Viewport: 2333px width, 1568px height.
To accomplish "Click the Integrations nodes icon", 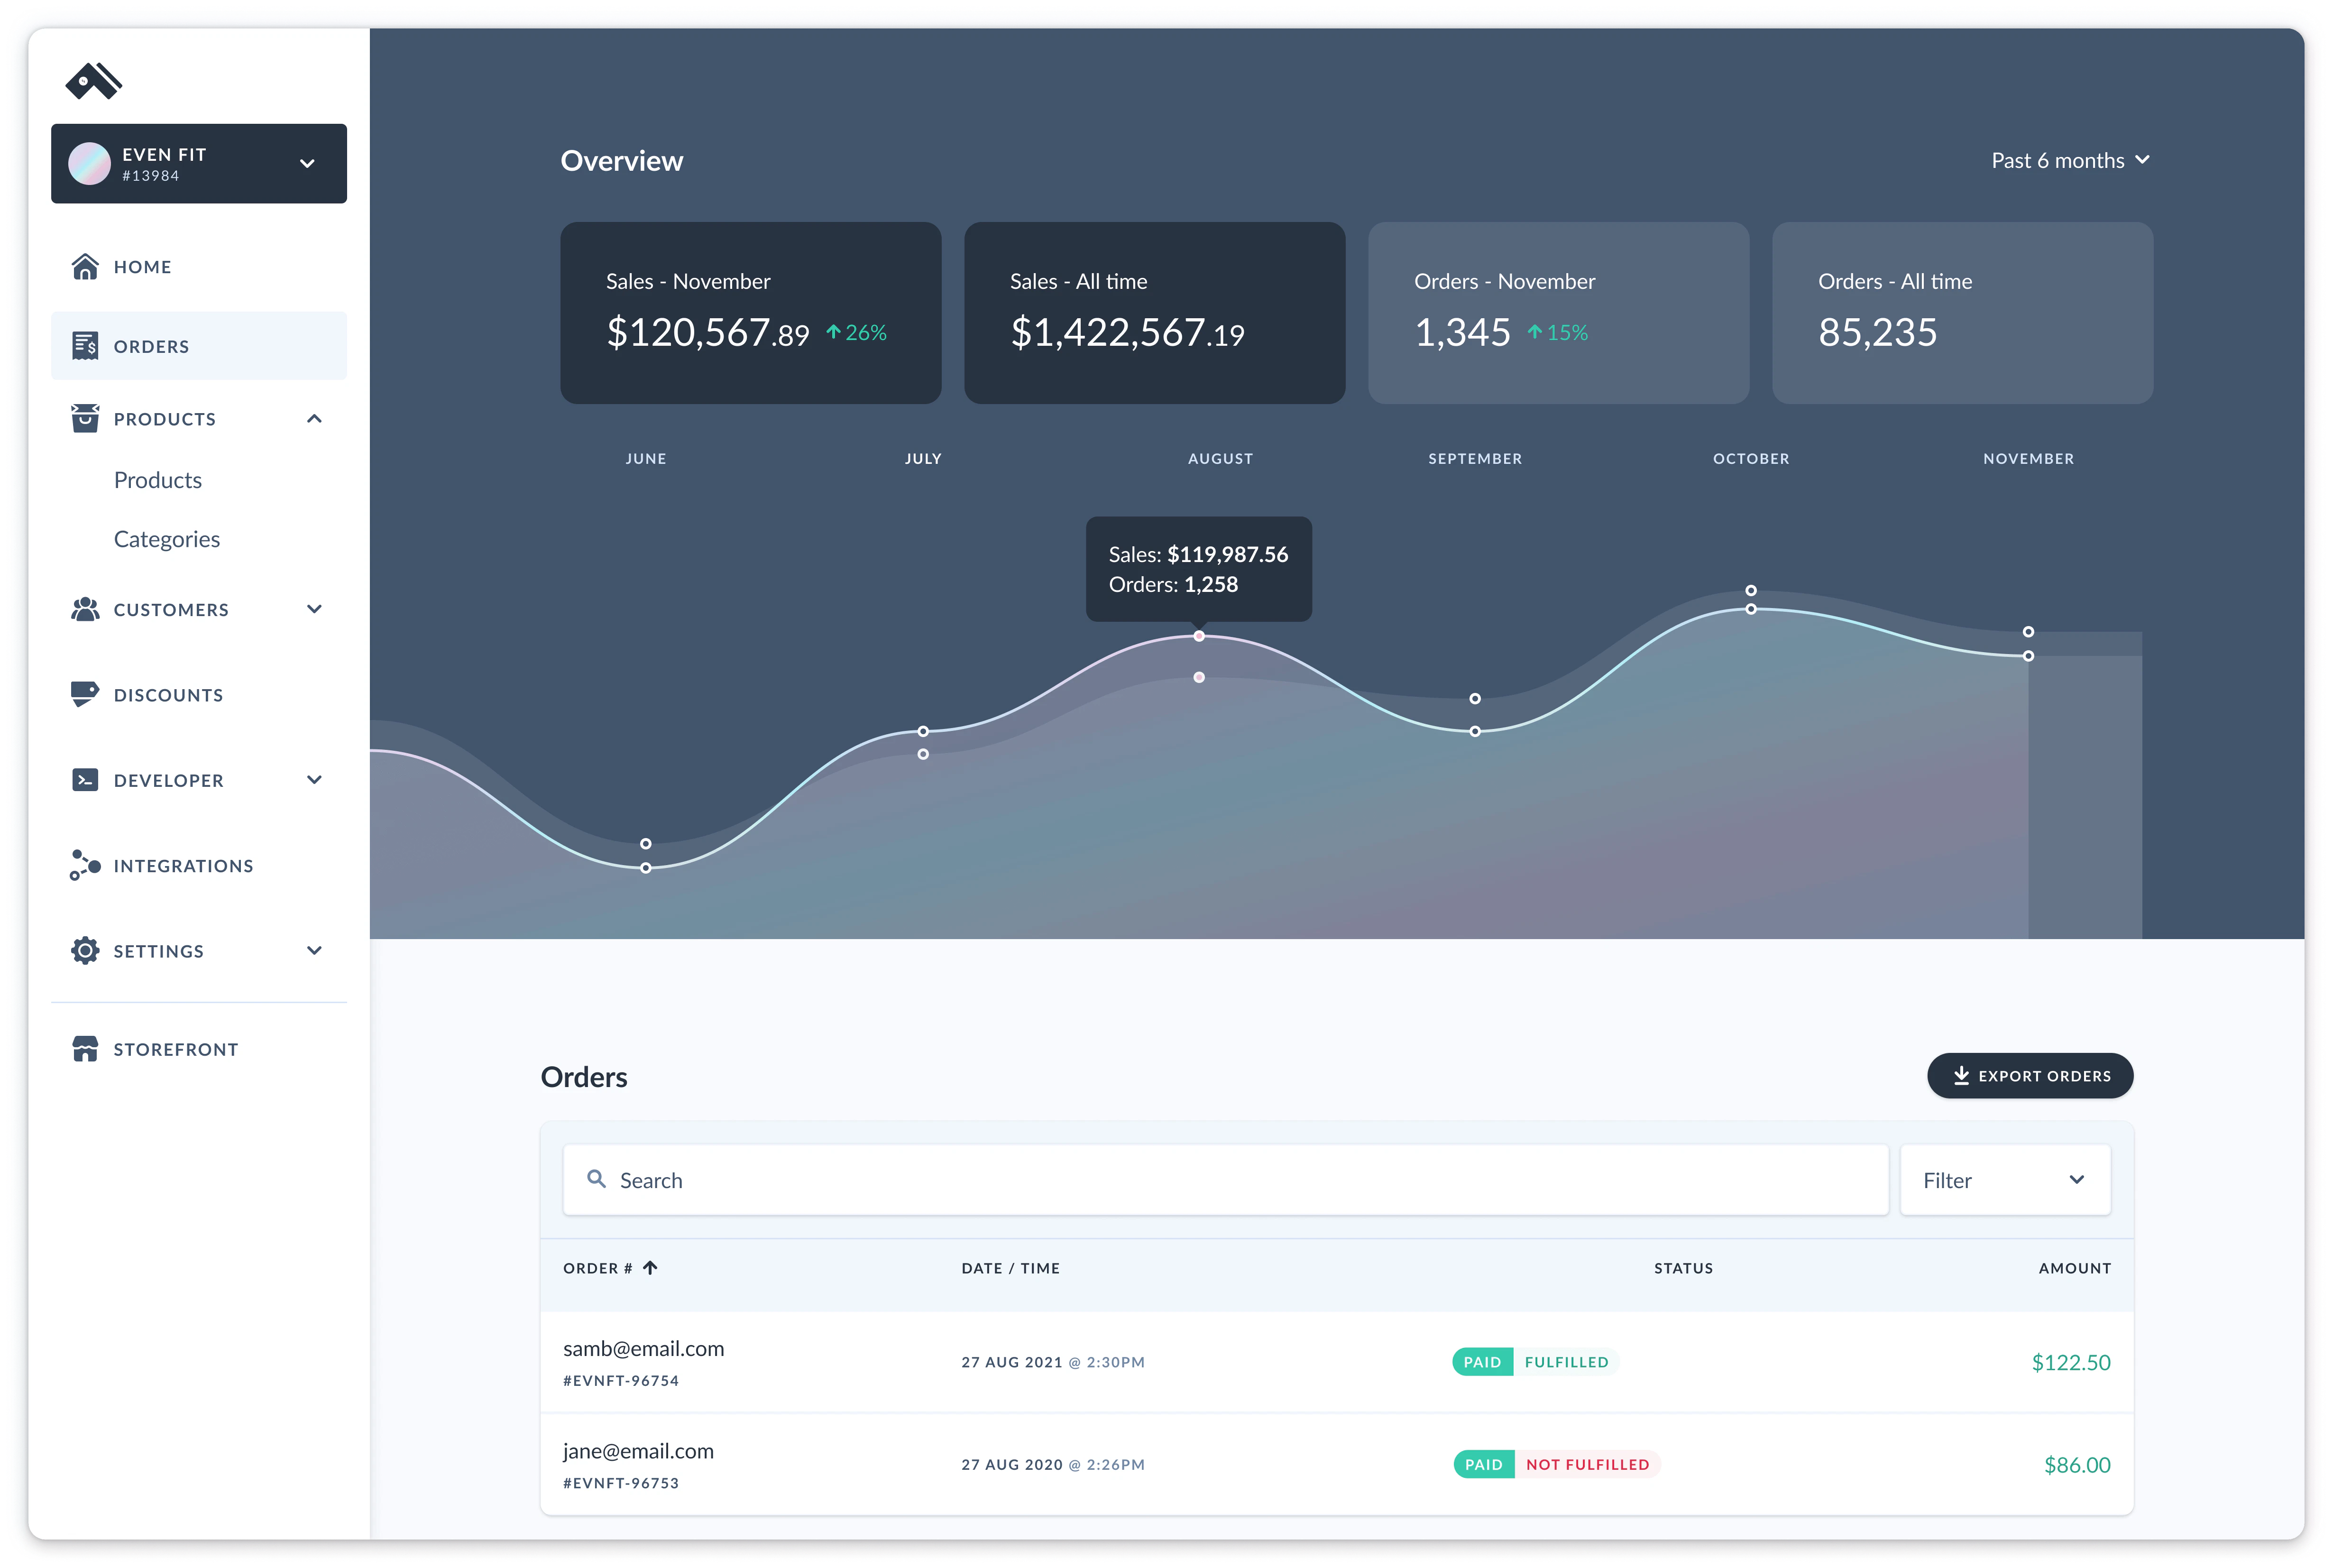I will pyautogui.click(x=85, y=865).
